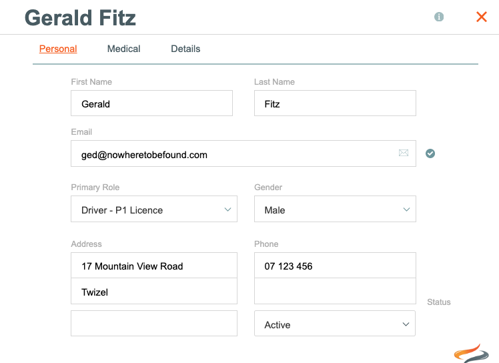Close the Gerald Fitz dialog

[482, 17]
